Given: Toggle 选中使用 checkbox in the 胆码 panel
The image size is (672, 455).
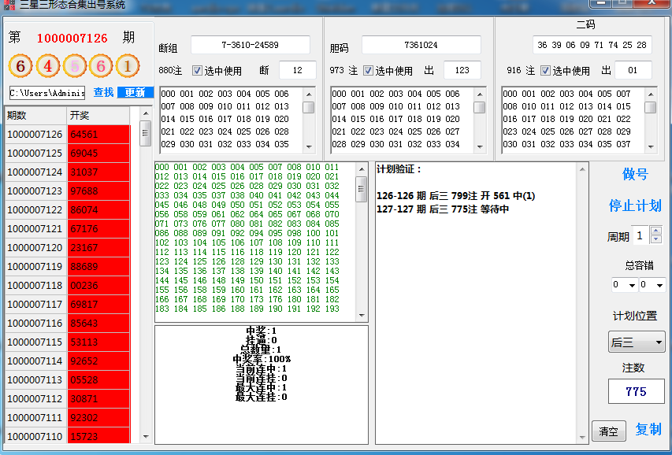Looking at the screenshot, I should click(x=369, y=71).
